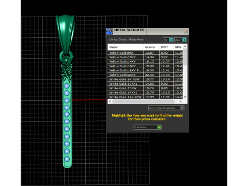Select the Yellow Gold:9KY row
This screenshot has width=248, height=186.
[145, 53]
